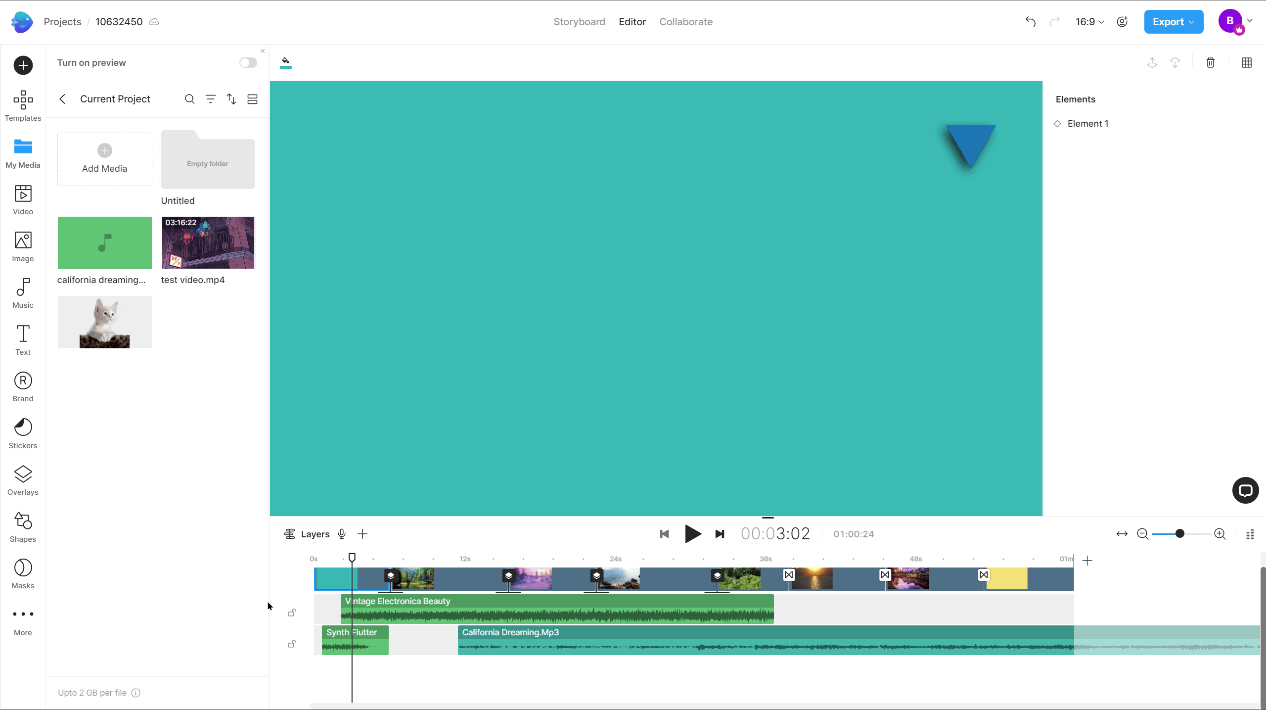Open the user account menu chevron

1250,21
